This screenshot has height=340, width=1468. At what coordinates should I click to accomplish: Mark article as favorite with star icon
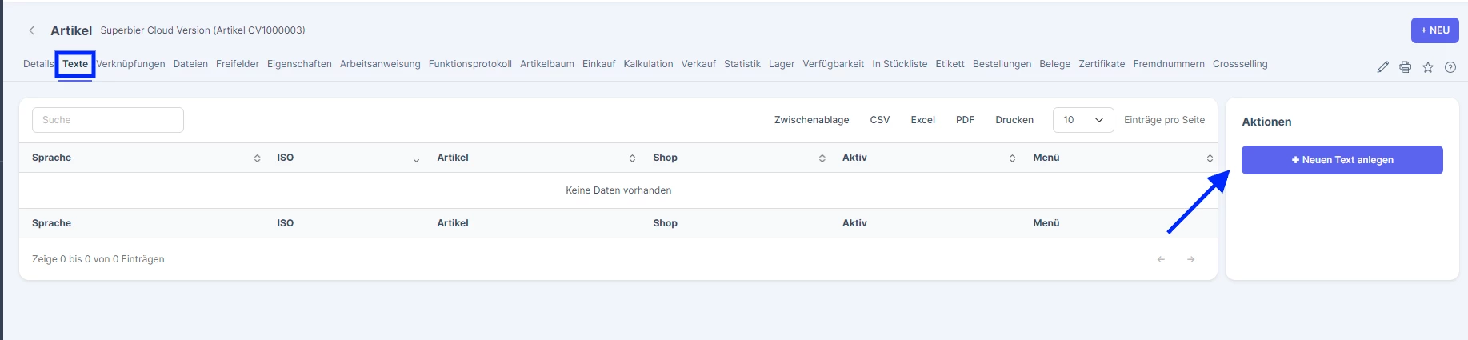[x=1427, y=67]
